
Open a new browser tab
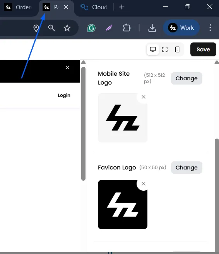pos(122,7)
